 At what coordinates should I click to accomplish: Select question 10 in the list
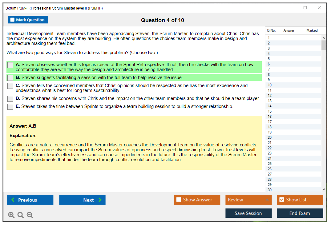click(270, 85)
